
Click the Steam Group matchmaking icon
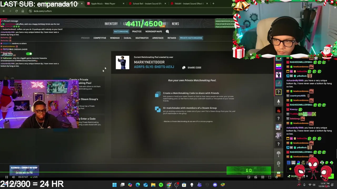(157, 109)
